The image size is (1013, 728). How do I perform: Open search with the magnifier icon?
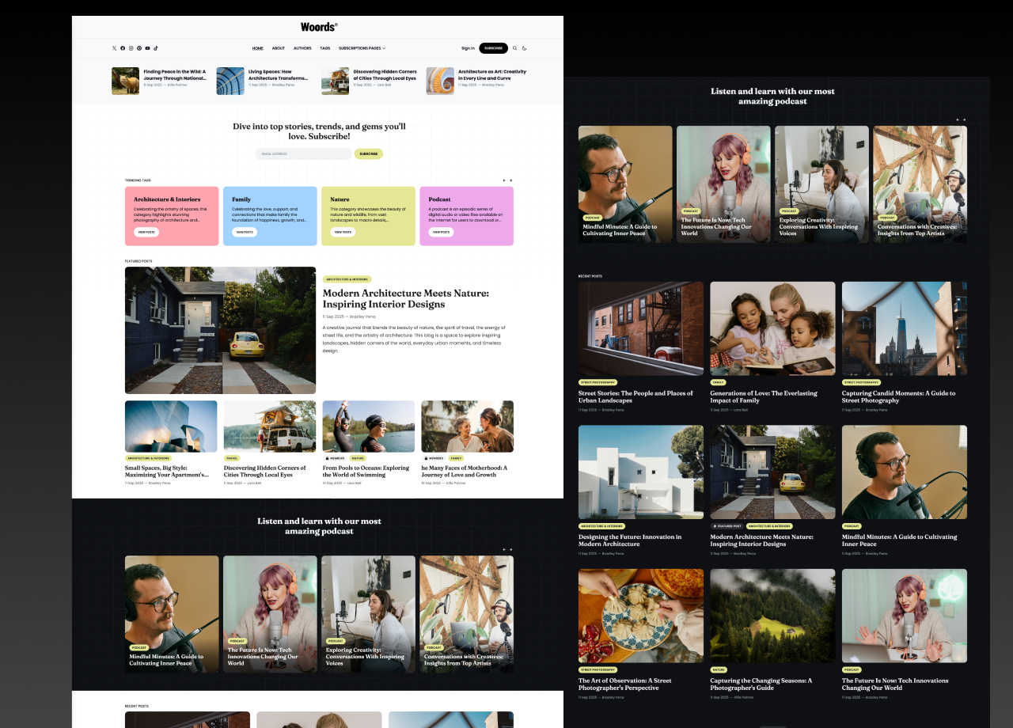point(514,48)
